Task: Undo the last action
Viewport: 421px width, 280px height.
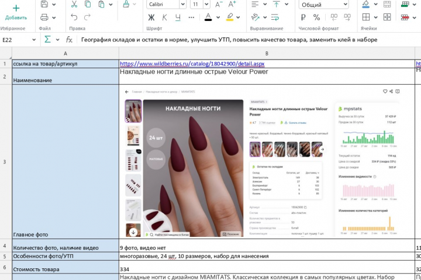Action: click(74, 17)
